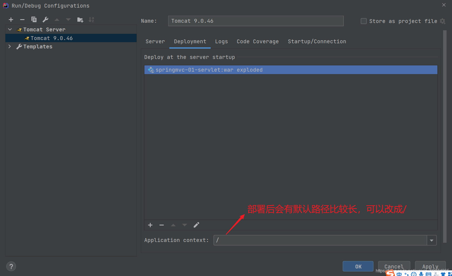The height and width of the screenshot is (276, 452).
Task: Click the Apply button
Action: tap(430, 267)
